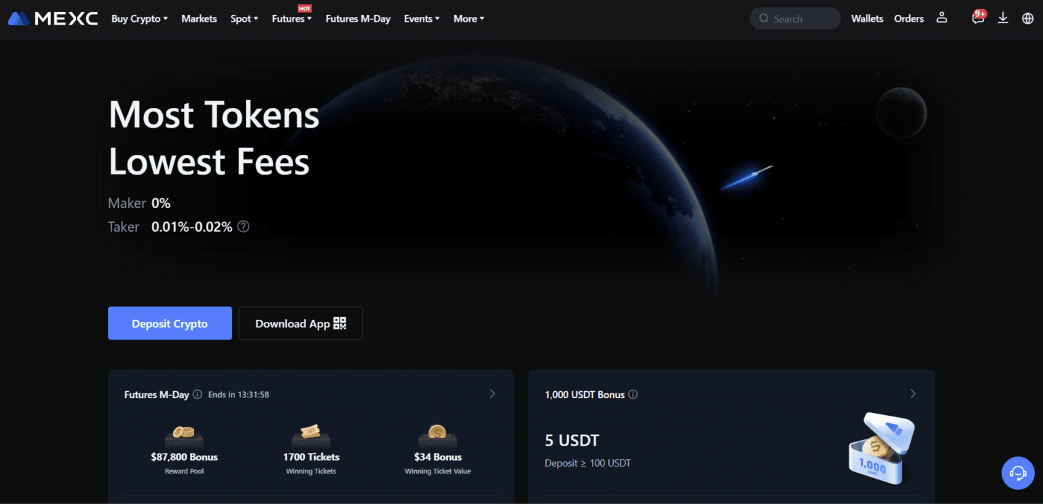Screen dimensions: 1043x504
Task: Select Markets in the navigation bar
Action: [x=198, y=18]
